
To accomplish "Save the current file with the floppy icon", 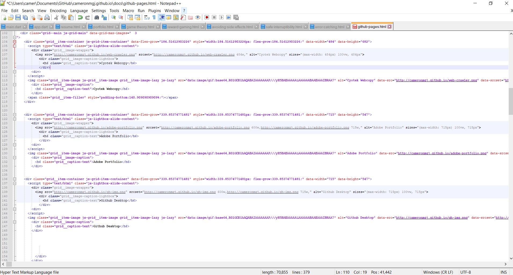I will coord(18,17).
